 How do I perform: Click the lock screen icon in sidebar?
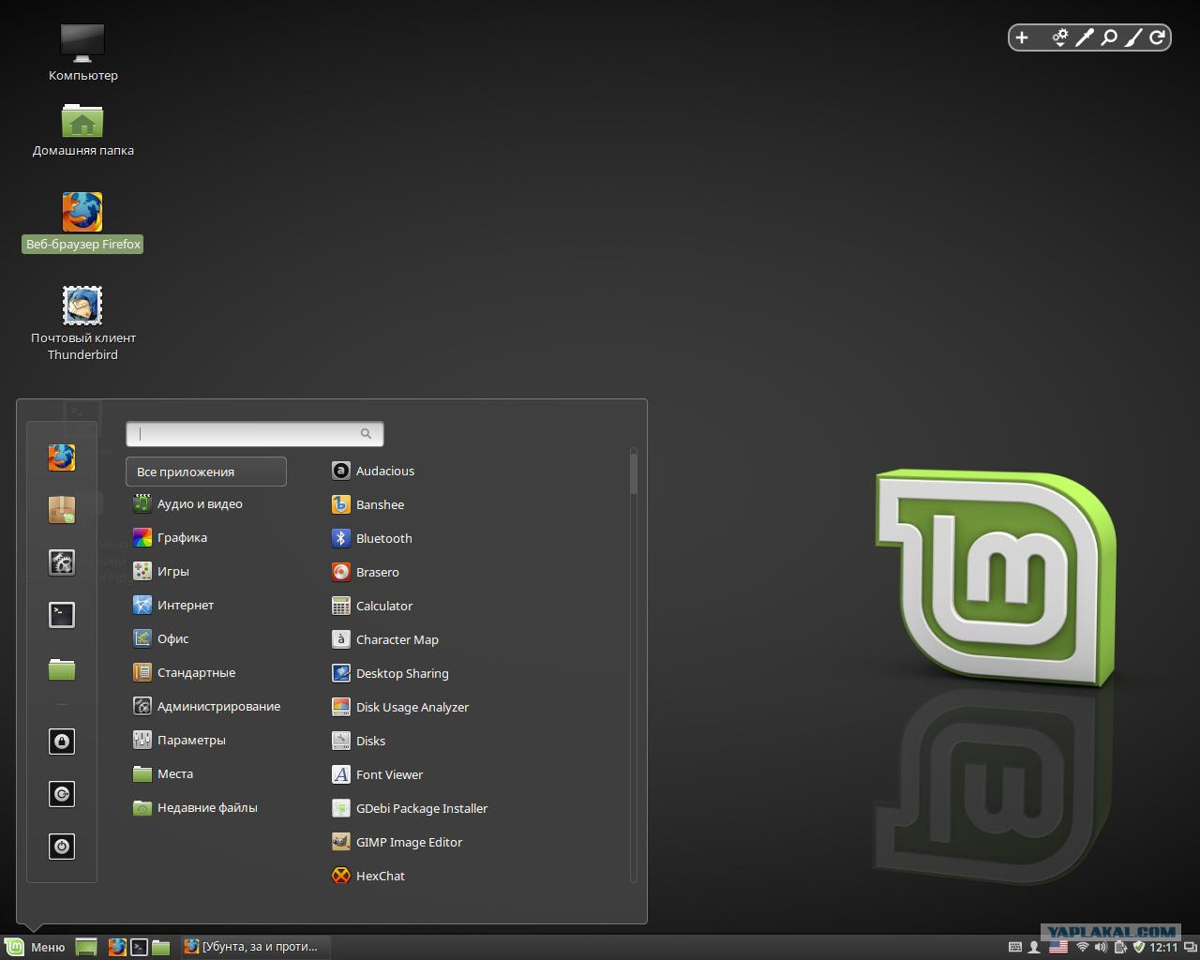point(62,742)
